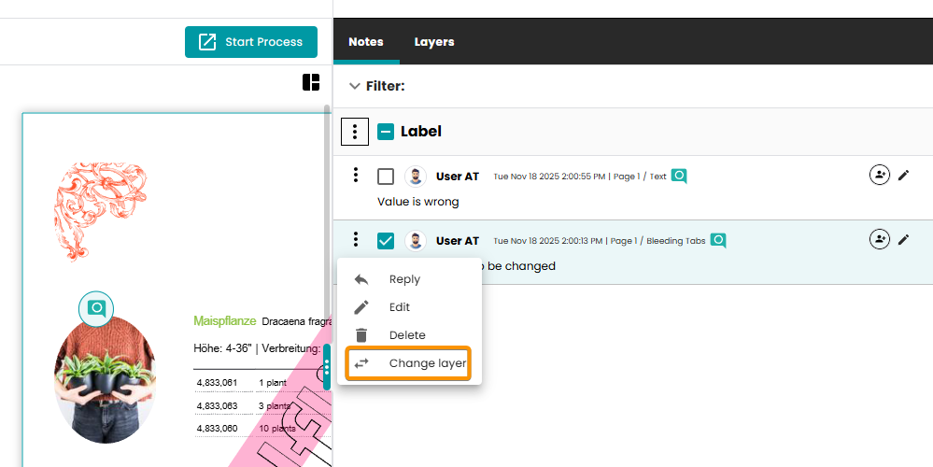Click comment icon next to Bleeding Tabs

(x=718, y=240)
